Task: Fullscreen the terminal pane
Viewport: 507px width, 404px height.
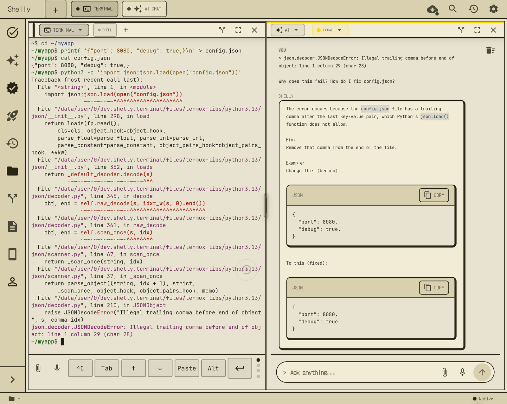Action: tap(238, 30)
